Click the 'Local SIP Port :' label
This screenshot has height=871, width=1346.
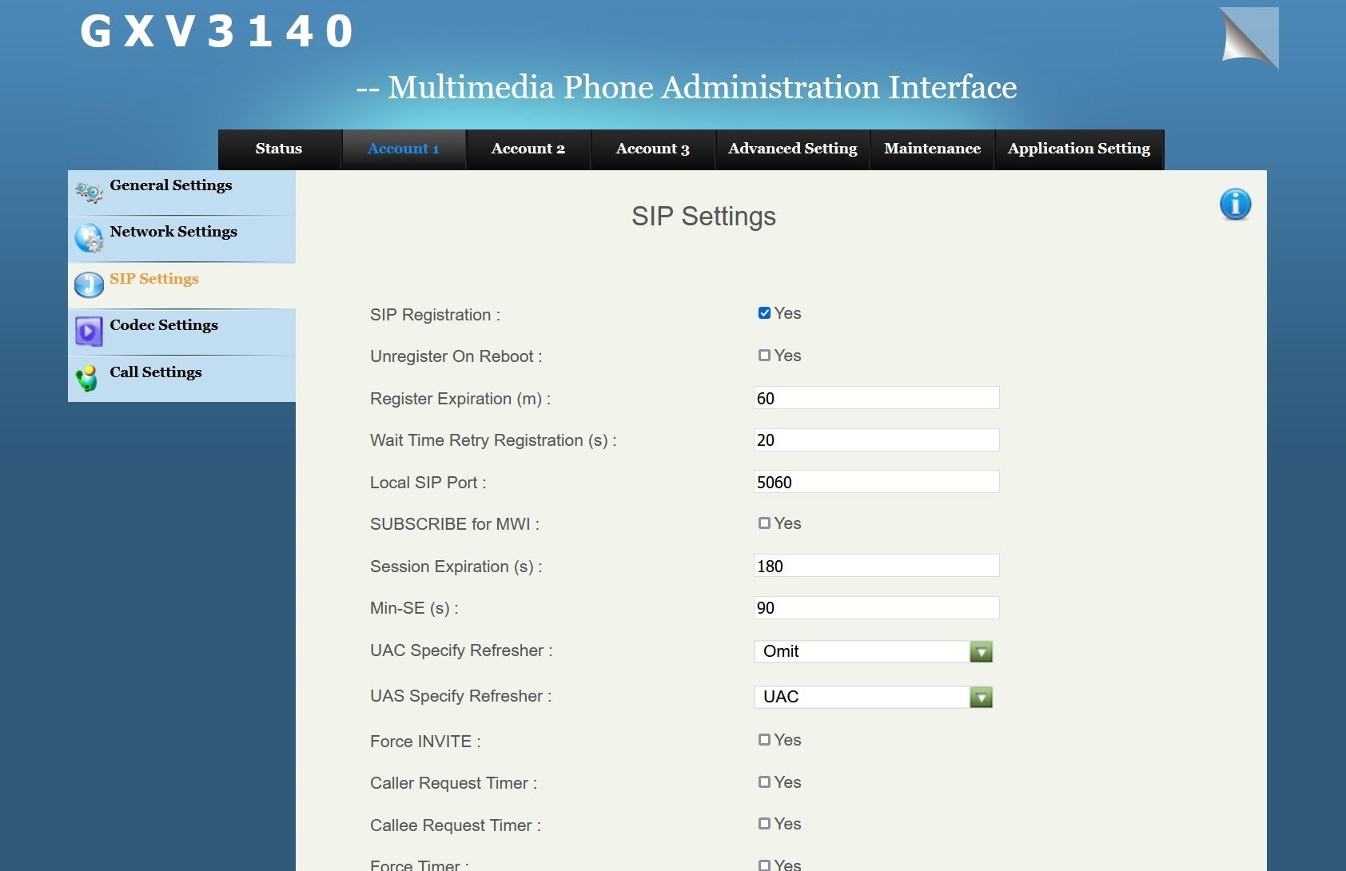click(428, 483)
